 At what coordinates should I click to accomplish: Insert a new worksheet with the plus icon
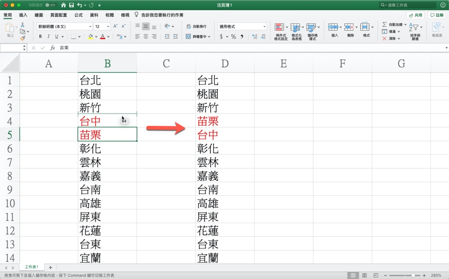(50, 267)
